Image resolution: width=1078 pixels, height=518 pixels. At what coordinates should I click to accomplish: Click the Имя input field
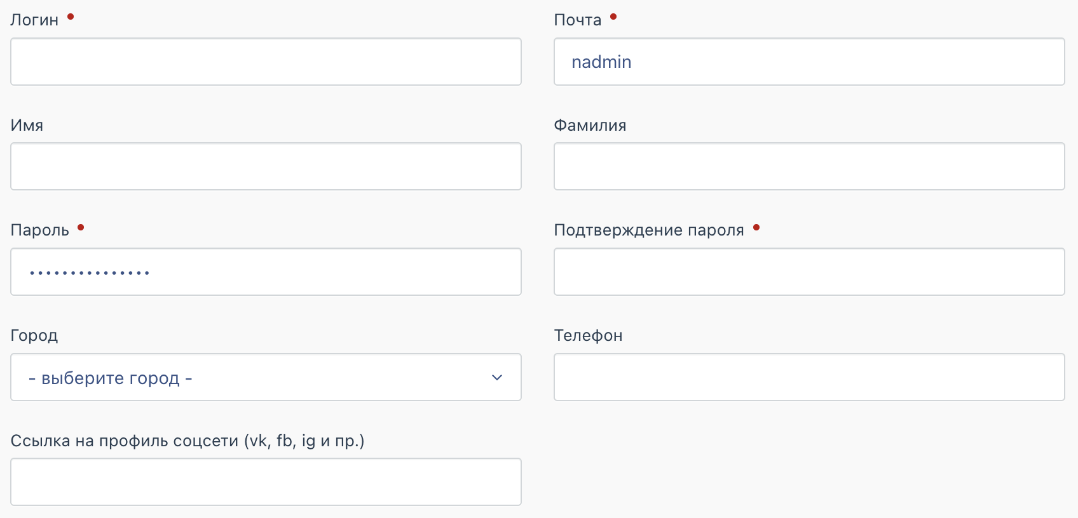pyautogui.click(x=266, y=166)
